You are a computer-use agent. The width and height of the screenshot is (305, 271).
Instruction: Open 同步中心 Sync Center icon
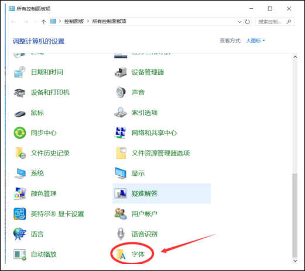pos(20,133)
